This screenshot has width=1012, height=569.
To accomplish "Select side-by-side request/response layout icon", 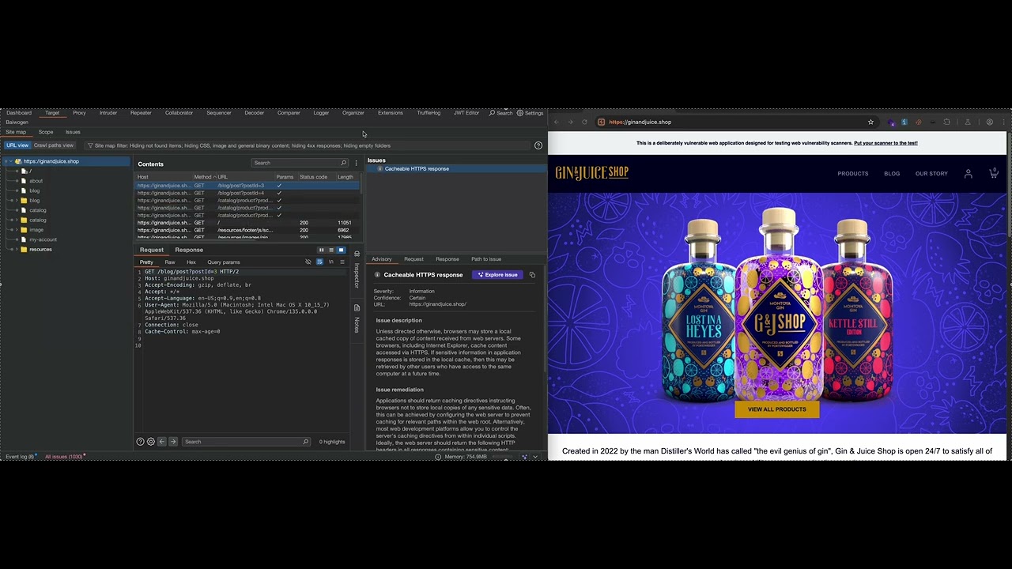I will click(x=321, y=250).
